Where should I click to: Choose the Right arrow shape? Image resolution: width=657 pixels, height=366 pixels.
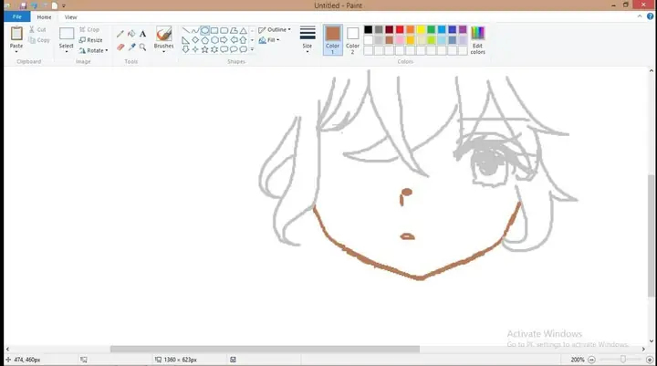point(224,40)
